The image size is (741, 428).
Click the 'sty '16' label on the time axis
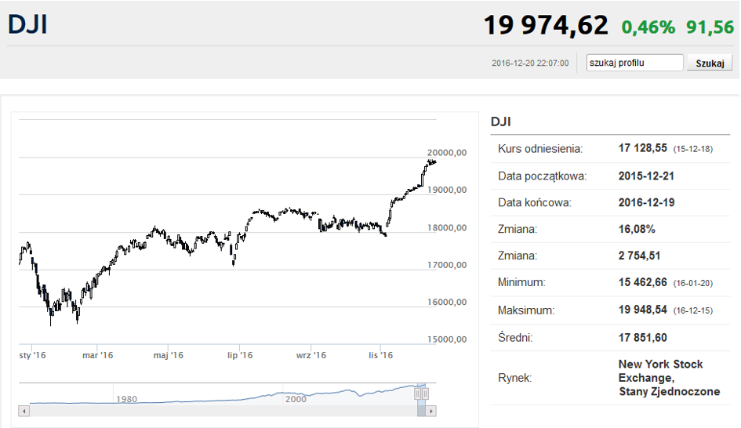pos(33,355)
